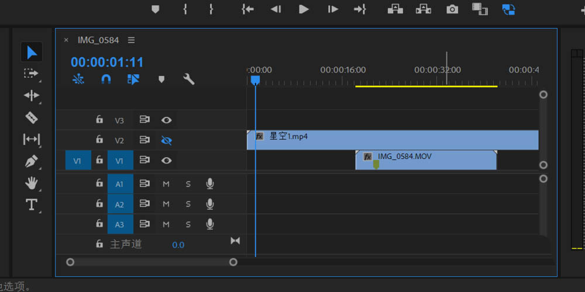Image resolution: width=585 pixels, height=292 pixels.
Task: Toggle master track lock
Action: [99, 244]
